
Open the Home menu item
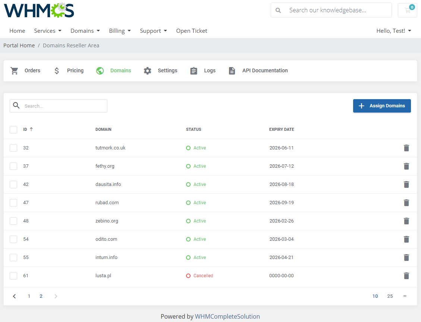pos(17,31)
